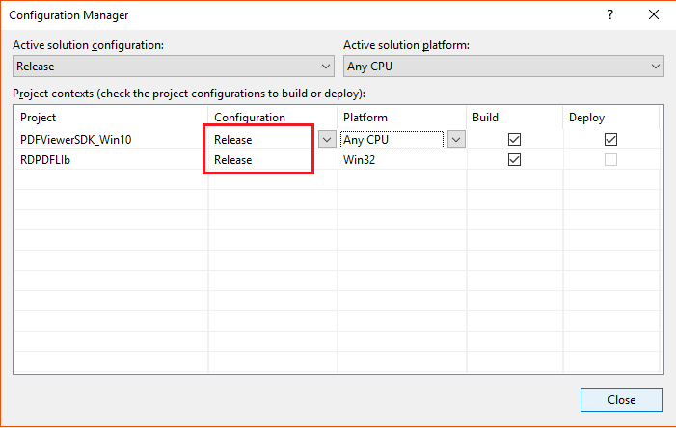Viewport: 676px width, 428px height.
Task: Click the Deploy column header
Action: pyautogui.click(x=609, y=117)
